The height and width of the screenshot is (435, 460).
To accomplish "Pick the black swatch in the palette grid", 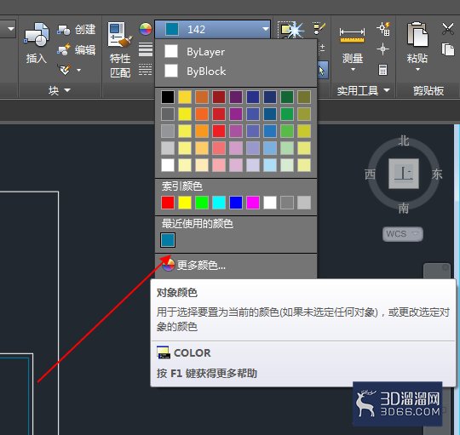I will click(168, 97).
